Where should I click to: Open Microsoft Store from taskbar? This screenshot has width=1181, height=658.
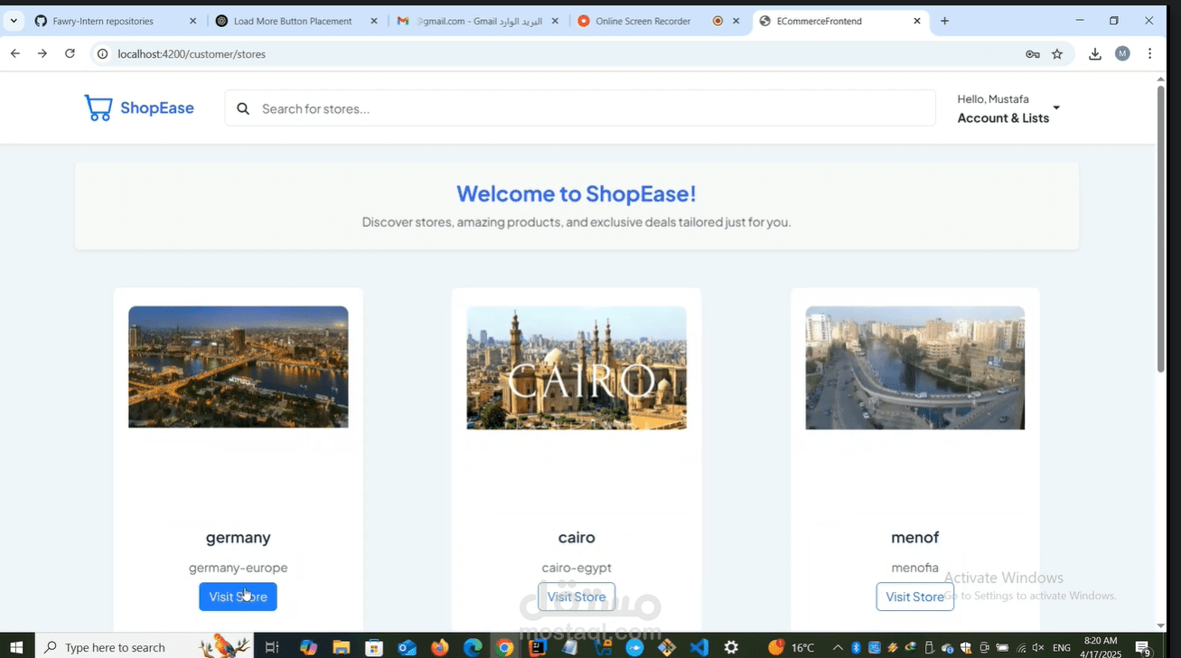pyautogui.click(x=373, y=647)
